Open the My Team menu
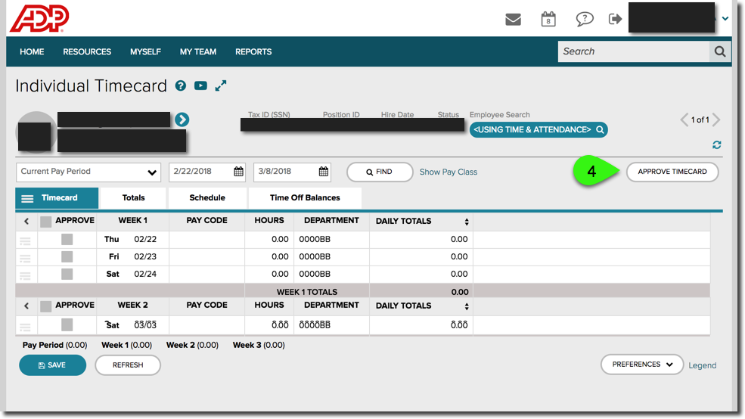745x419 pixels. pos(198,51)
